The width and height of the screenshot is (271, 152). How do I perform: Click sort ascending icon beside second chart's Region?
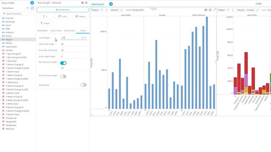point(228,10)
